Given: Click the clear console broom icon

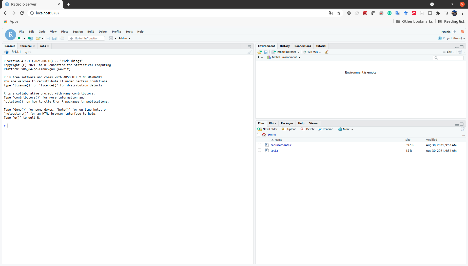Looking at the screenshot, I should pos(250,52).
